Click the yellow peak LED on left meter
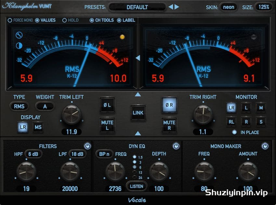This screenshot has width=276, height=205. click(122, 37)
